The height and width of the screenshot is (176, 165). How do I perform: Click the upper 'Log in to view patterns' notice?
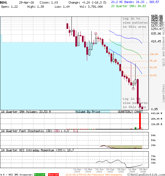[x=135, y=23]
